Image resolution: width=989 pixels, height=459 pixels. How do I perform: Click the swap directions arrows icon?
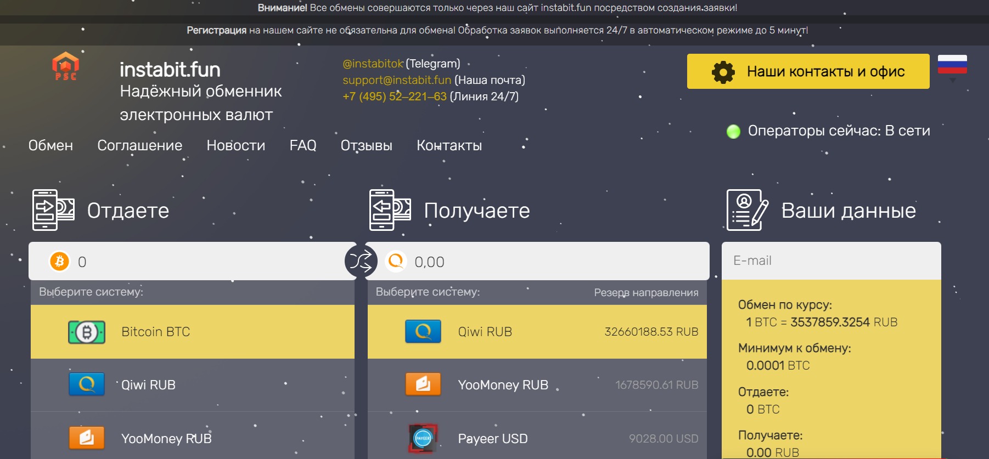[x=361, y=261]
